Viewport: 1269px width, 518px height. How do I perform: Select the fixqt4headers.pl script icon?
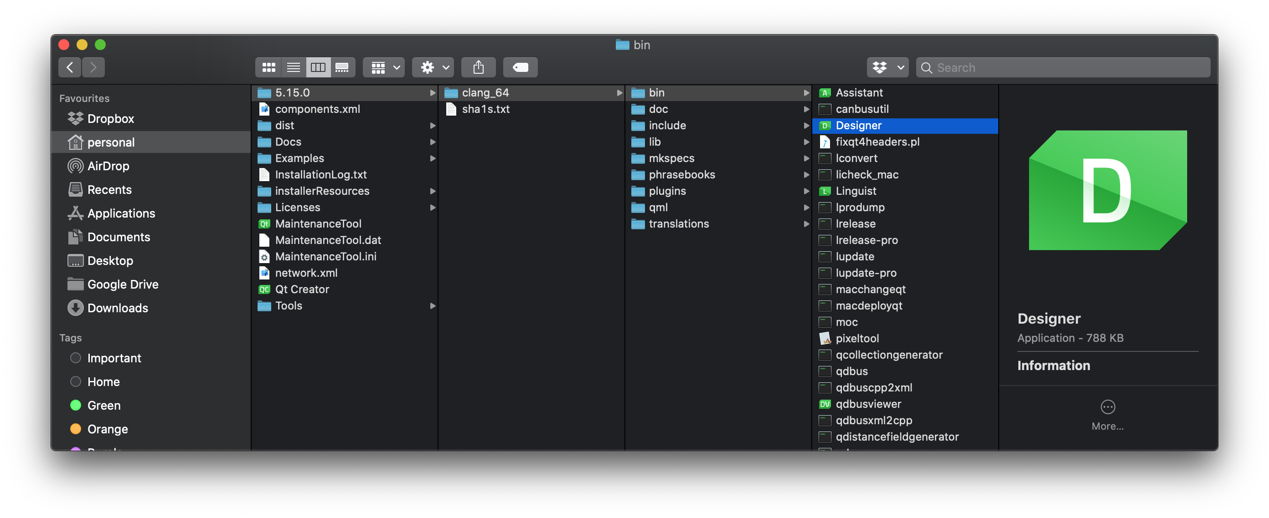(x=825, y=142)
